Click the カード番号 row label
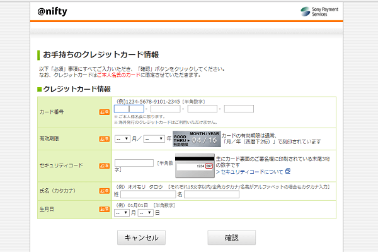The height and width of the screenshot is (252, 378). pos(52,112)
